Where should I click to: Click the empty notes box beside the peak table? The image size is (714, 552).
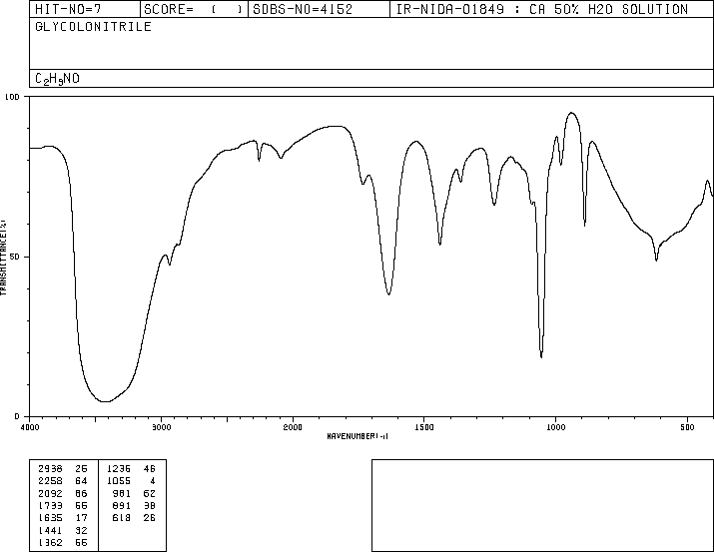pyautogui.click(x=543, y=505)
